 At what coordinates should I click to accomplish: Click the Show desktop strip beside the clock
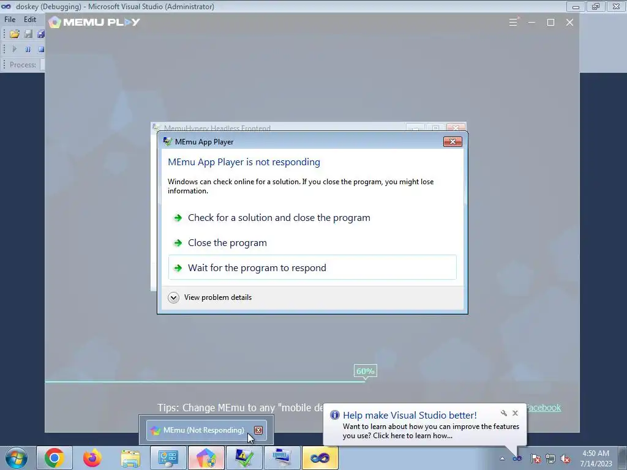tap(623, 458)
